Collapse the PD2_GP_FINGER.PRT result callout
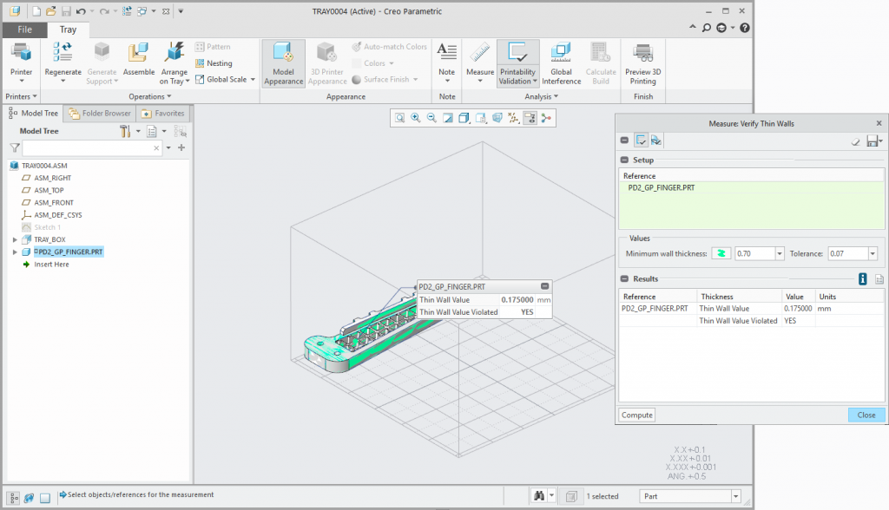This screenshot has width=889, height=510. click(544, 286)
